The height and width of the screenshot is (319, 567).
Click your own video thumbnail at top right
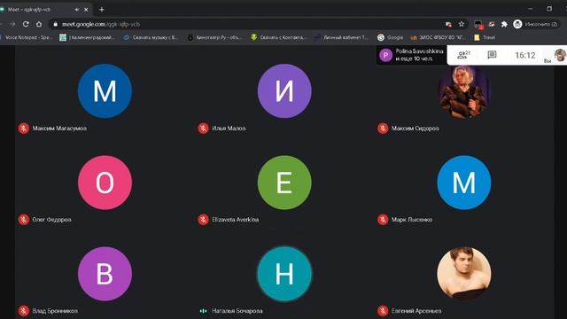point(560,55)
